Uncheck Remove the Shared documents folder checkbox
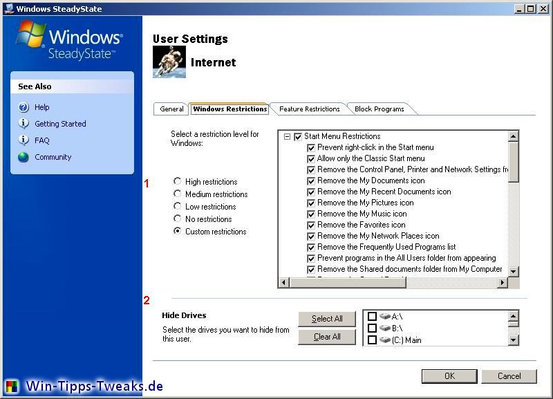 pos(311,270)
